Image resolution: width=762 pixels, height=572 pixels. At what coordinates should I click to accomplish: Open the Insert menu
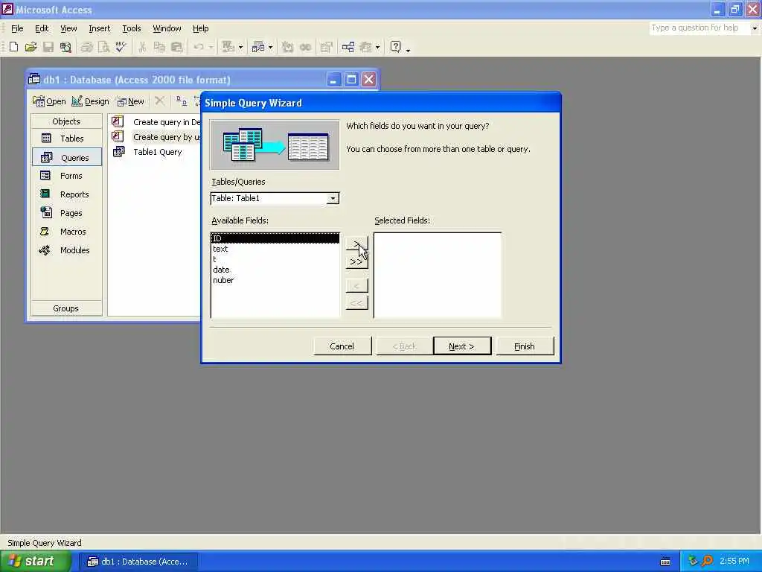point(99,29)
